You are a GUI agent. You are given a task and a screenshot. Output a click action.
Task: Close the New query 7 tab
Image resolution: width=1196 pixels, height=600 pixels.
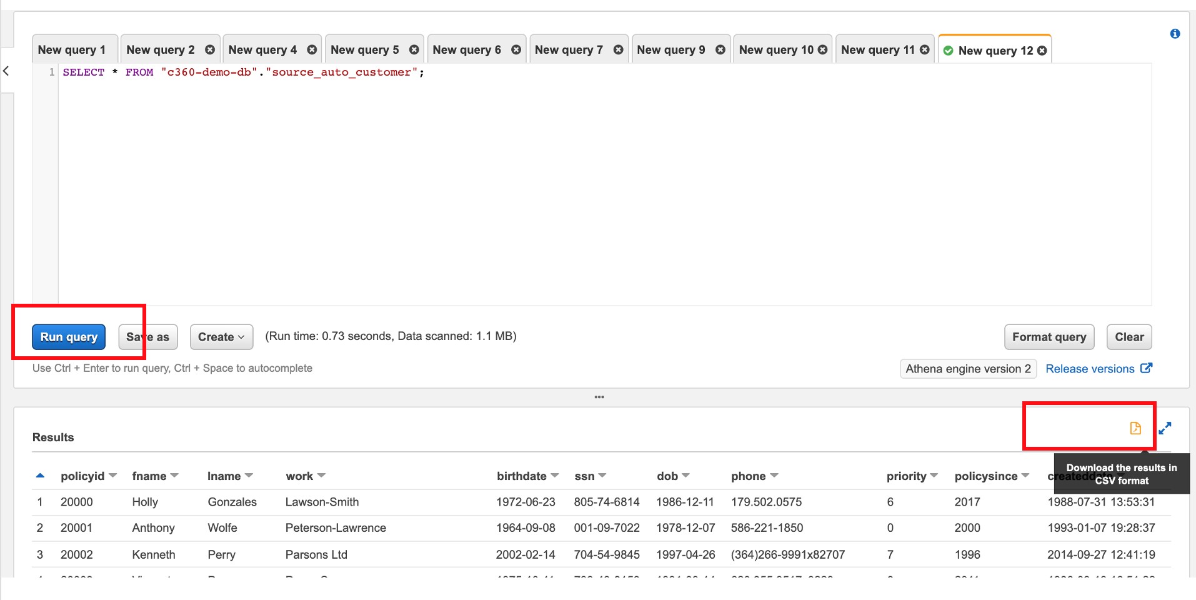(x=618, y=50)
